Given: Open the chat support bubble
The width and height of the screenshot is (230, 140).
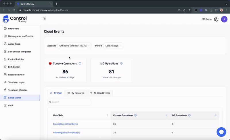Looking at the screenshot, I should [221, 132].
